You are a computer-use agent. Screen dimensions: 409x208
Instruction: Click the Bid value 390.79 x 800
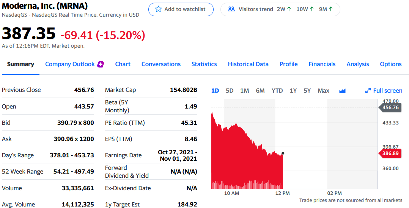[76, 123]
